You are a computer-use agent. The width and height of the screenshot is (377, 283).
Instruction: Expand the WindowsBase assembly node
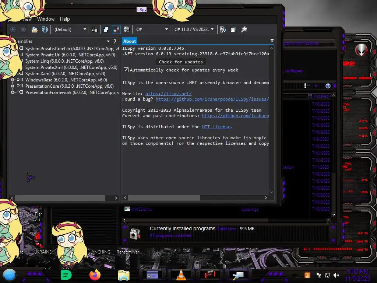coord(13,80)
